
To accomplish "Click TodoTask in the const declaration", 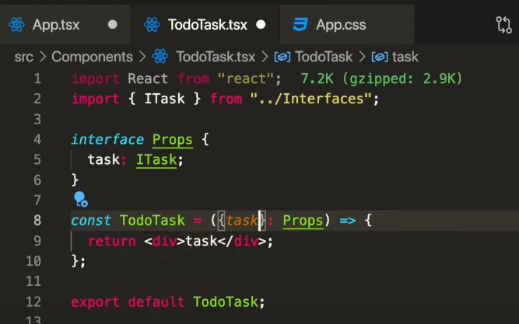I will tap(153, 221).
